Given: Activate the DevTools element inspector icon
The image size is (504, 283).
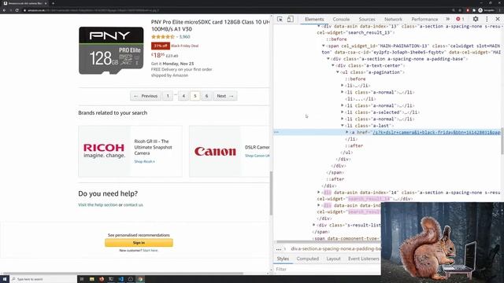Looking at the screenshot, I should tap(280, 19).
